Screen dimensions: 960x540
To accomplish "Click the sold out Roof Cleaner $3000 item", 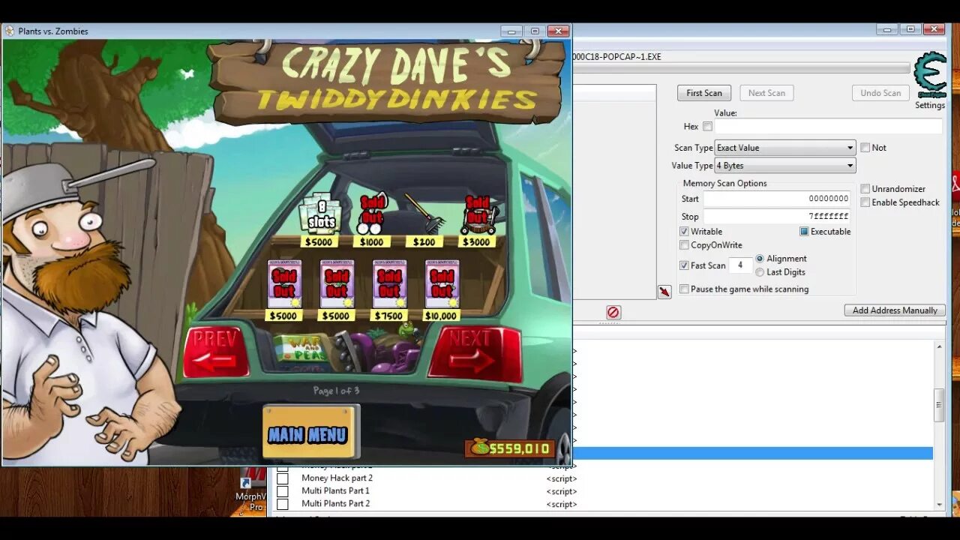I will (477, 214).
